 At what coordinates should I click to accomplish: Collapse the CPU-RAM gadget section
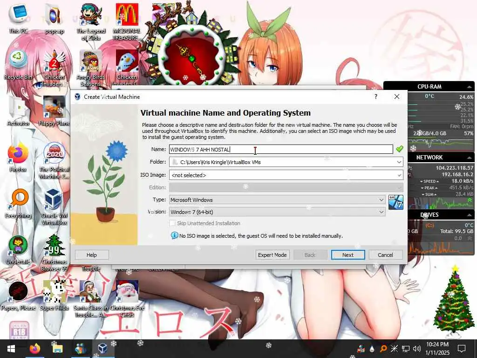tap(470, 87)
